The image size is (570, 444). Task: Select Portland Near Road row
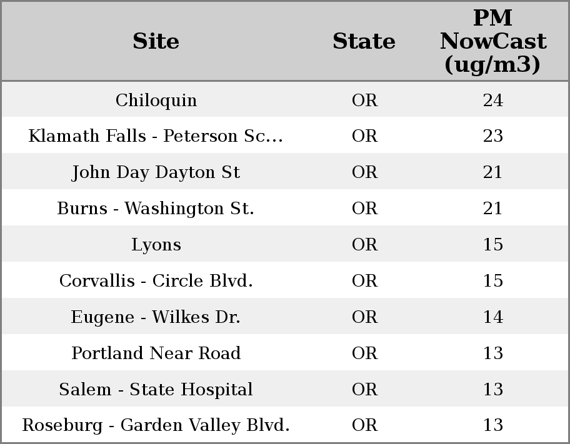[156, 353]
